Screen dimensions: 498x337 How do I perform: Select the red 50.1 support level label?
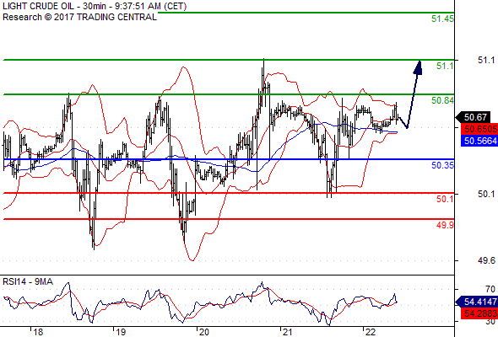click(x=445, y=199)
